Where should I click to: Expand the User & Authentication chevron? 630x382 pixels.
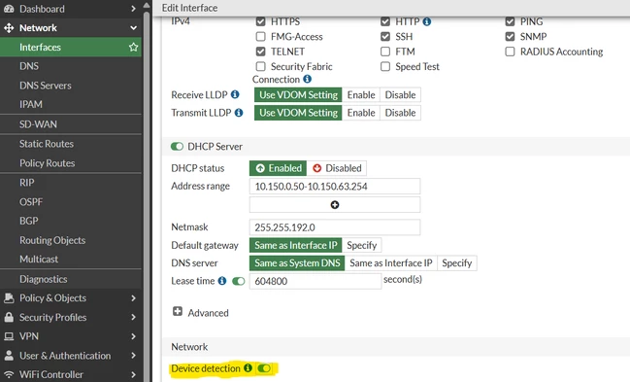click(x=133, y=356)
